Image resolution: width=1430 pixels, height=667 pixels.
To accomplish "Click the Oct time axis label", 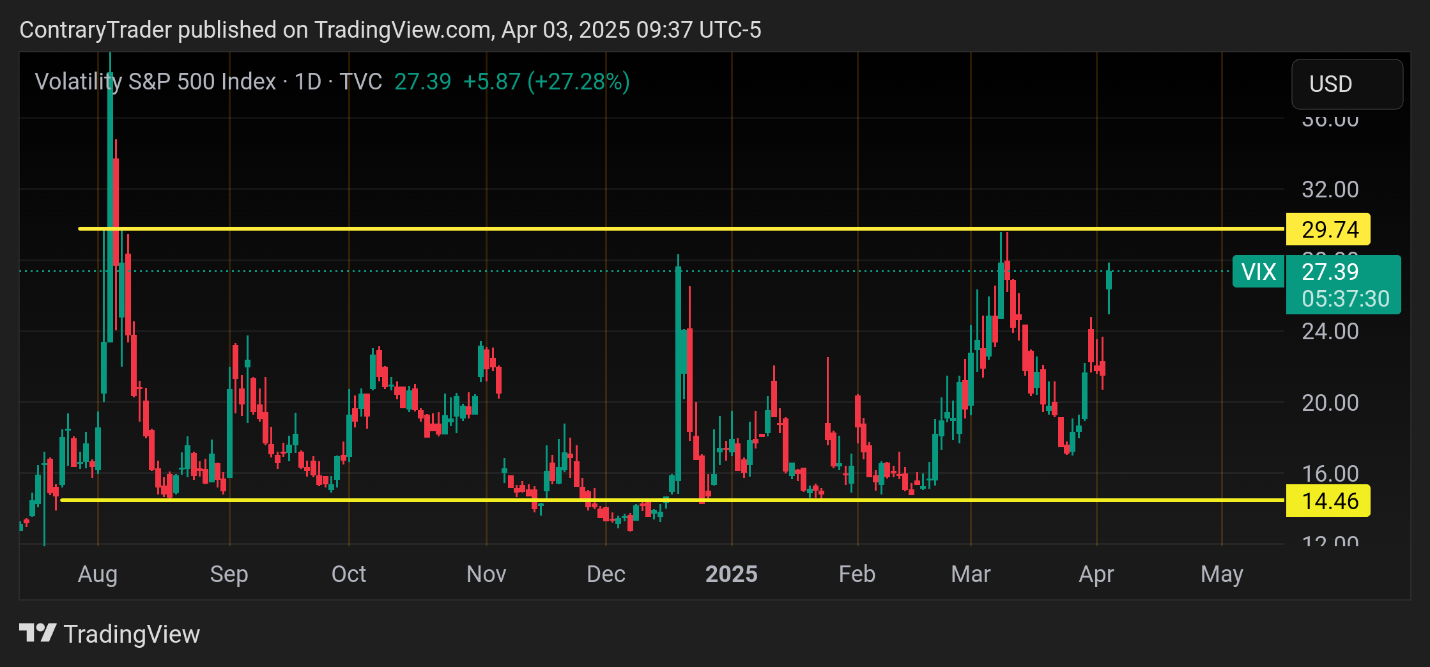I will click(349, 574).
